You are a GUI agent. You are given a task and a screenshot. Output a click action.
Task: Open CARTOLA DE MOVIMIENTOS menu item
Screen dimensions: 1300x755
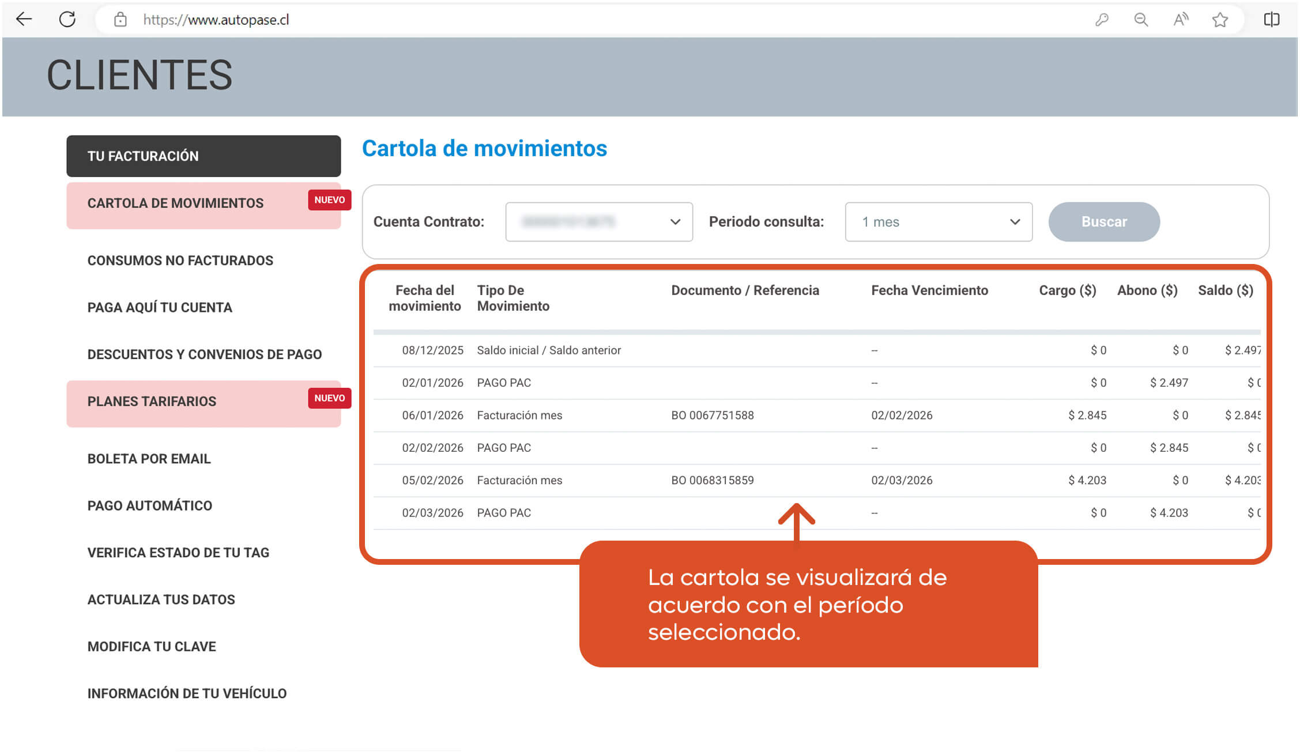(x=204, y=206)
